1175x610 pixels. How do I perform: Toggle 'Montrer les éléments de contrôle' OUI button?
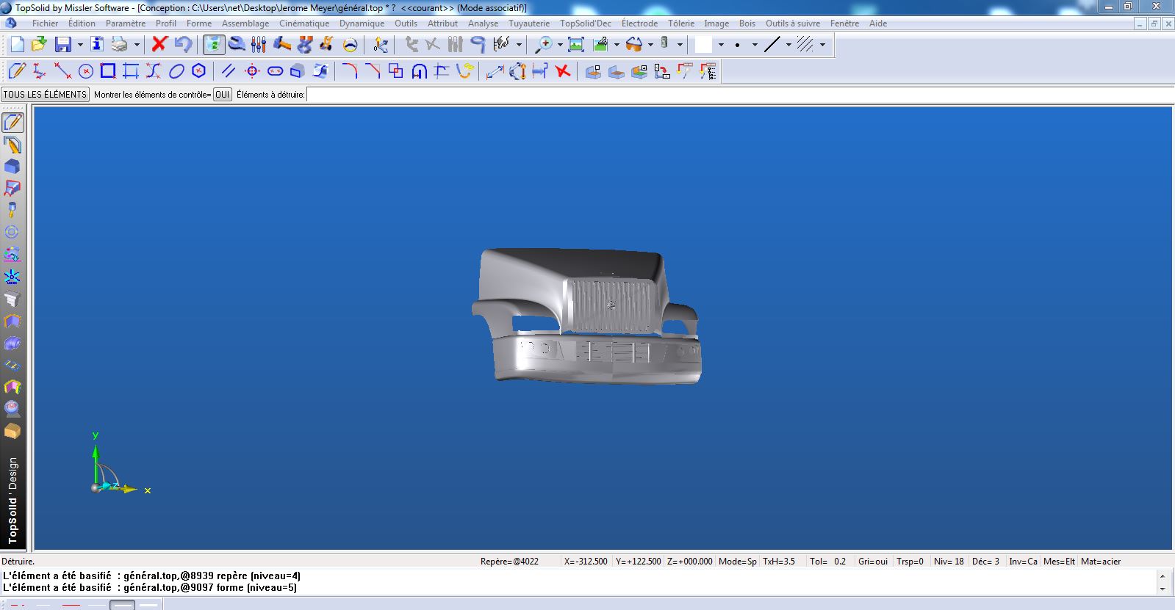click(222, 95)
